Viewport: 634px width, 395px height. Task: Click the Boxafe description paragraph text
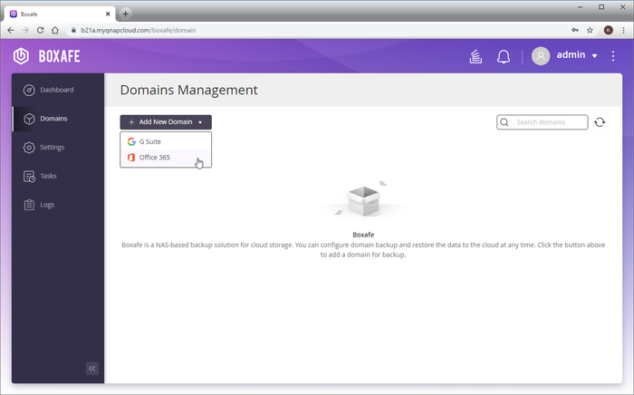(x=363, y=250)
